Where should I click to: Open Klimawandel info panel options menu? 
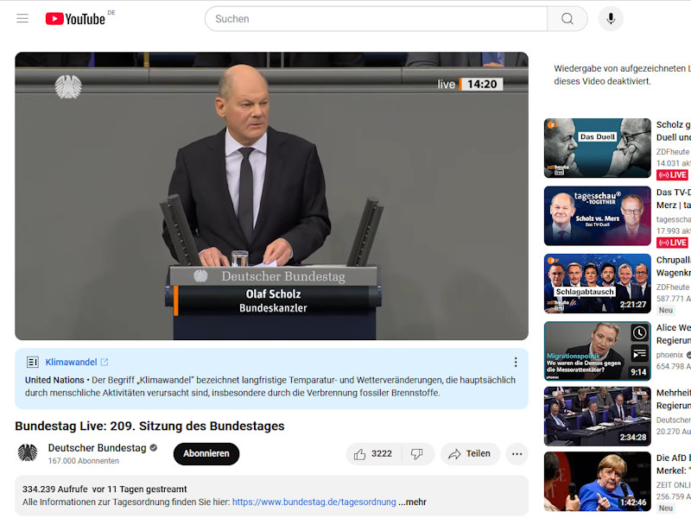tap(516, 362)
